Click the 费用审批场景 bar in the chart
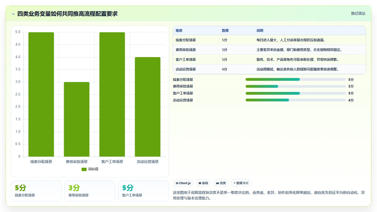 coord(77,119)
